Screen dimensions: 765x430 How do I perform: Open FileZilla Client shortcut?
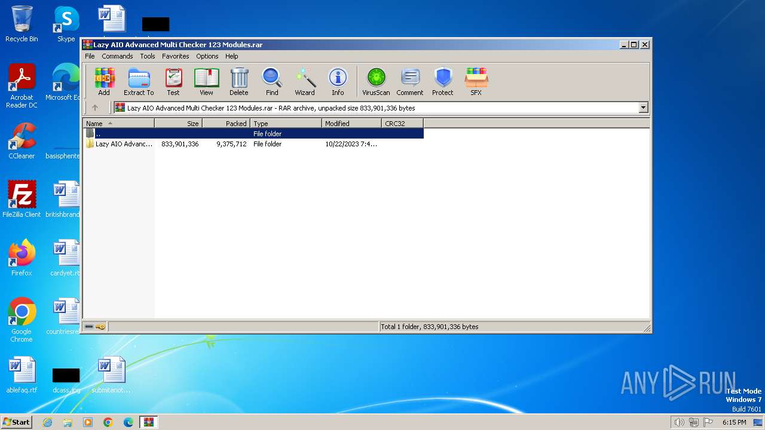point(22,199)
